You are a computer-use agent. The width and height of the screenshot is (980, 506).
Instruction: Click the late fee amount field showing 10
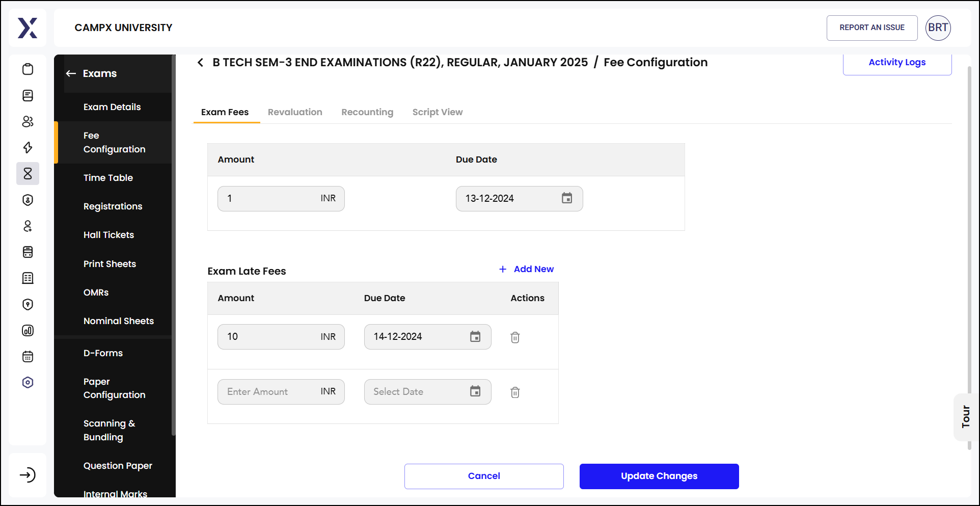[x=281, y=336]
